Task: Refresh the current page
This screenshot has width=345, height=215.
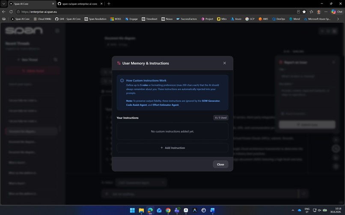Action: tap(11, 12)
